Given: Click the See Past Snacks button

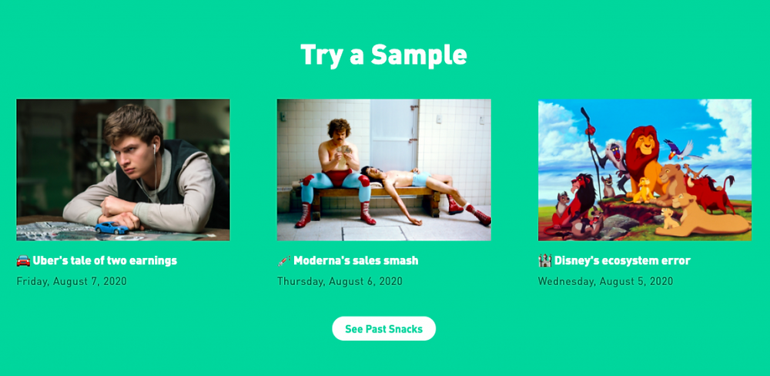Looking at the screenshot, I should [384, 329].
